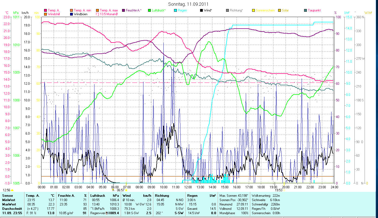378x218 pixels.
Task: Select the Temp. A. min legend marker
Action: 71,10
